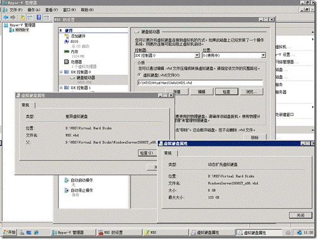Screen dimensions: 317x239
Task: Select 添加硬件 in hardware list
Action: coord(78,36)
